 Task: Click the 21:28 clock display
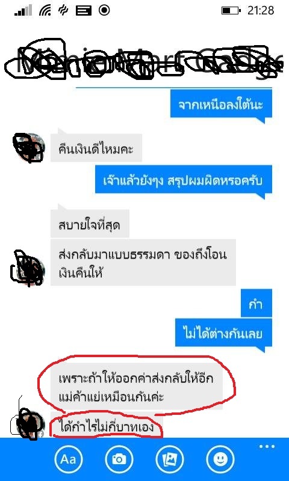261,10
